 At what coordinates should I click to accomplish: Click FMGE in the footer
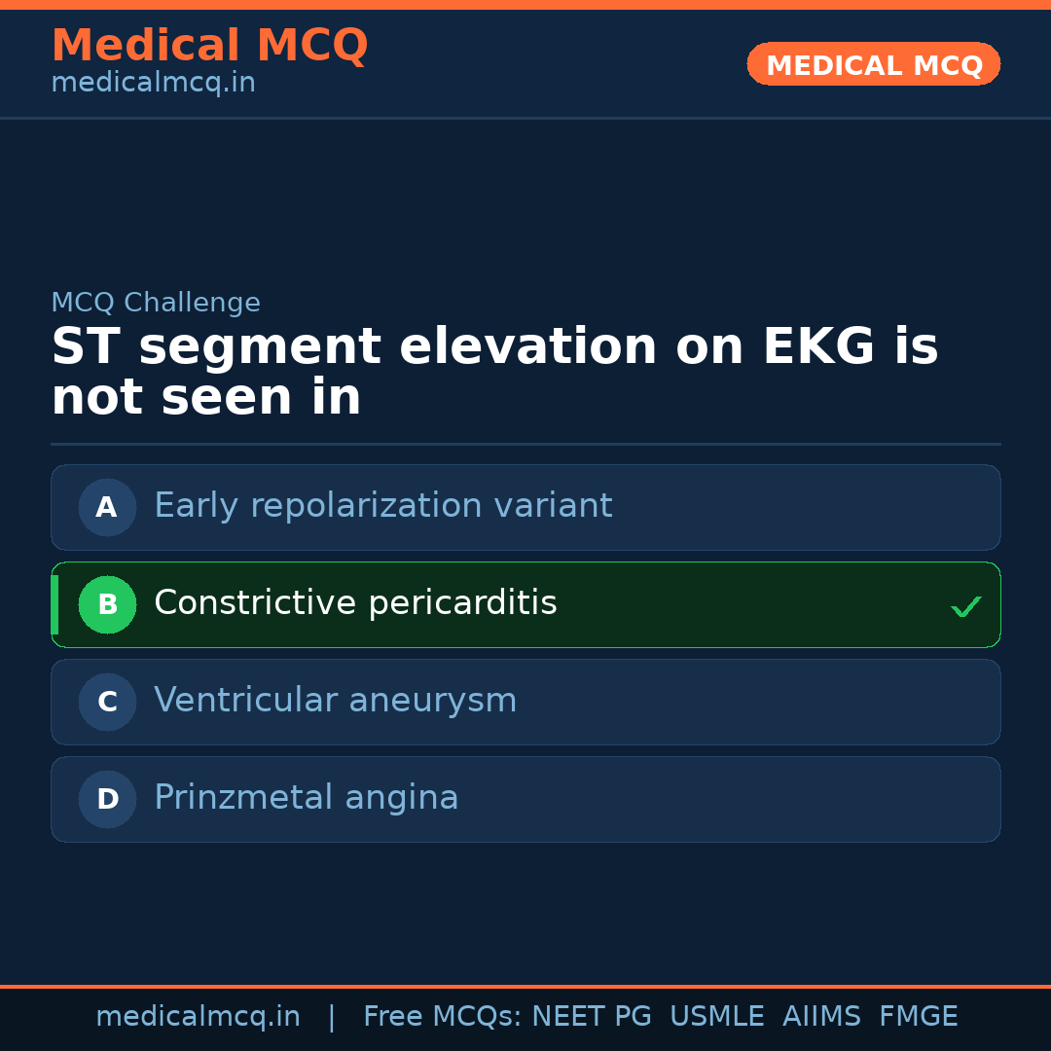[x=919, y=1017]
